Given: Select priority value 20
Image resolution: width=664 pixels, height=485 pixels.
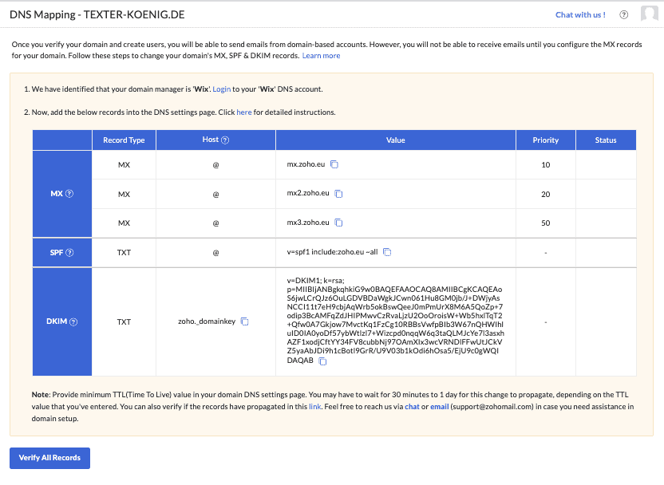Looking at the screenshot, I should coord(545,195).
